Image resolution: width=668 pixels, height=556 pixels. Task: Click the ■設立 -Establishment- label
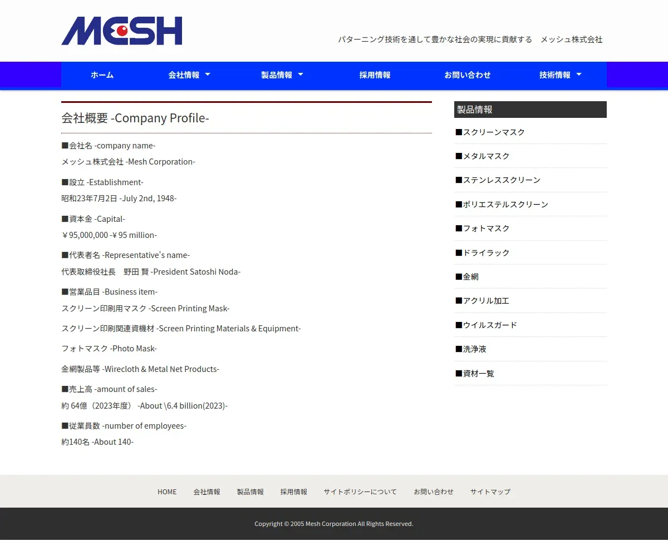tap(102, 182)
